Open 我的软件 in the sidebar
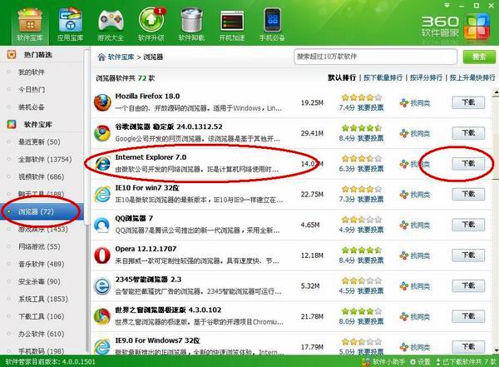Image resolution: width=499 pixels, height=367 pixels. pyautogui.click(x=32, y=72)
